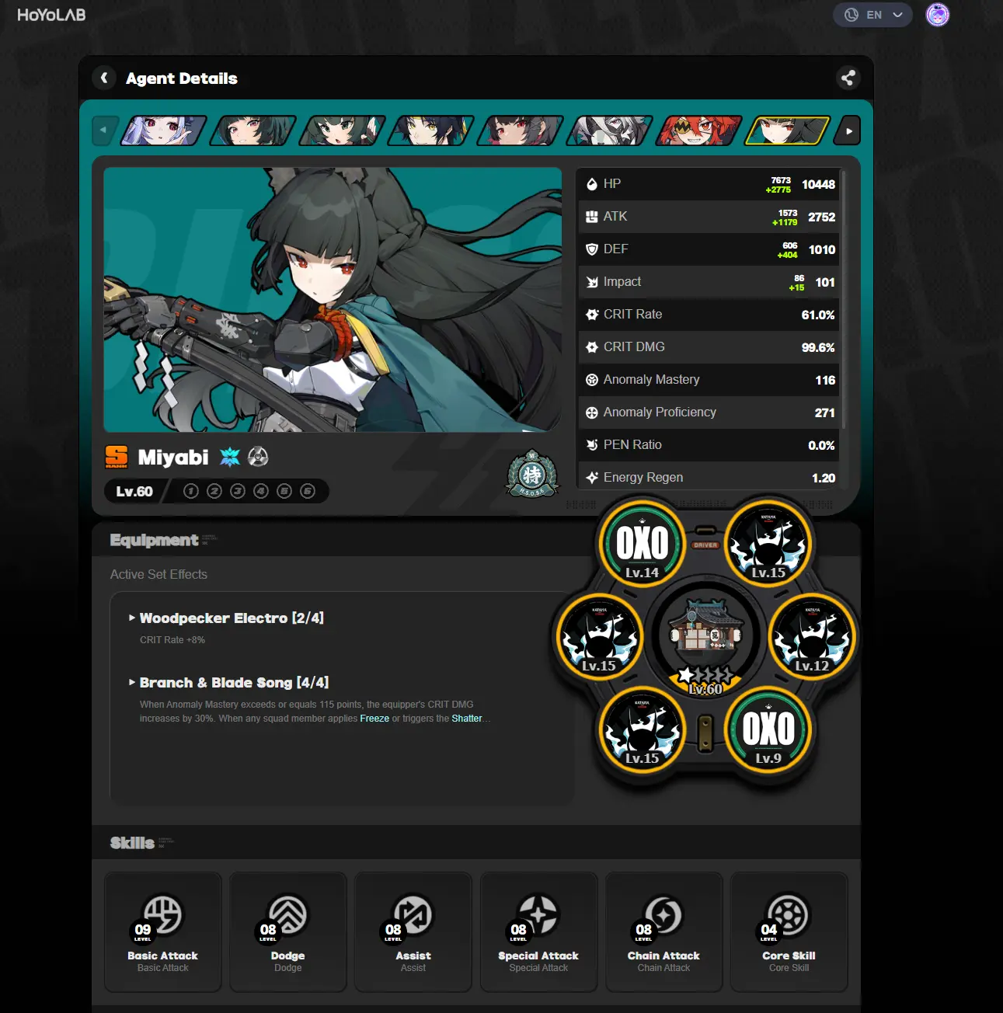Image resolution: width=1003 pixels, height=1013 pixels.
Task: Select the red-haired agent portrait
Action: [x=699, y=131]
